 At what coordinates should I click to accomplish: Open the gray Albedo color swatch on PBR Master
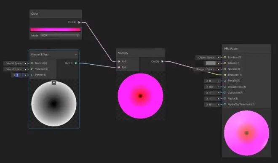pos(211,63)
